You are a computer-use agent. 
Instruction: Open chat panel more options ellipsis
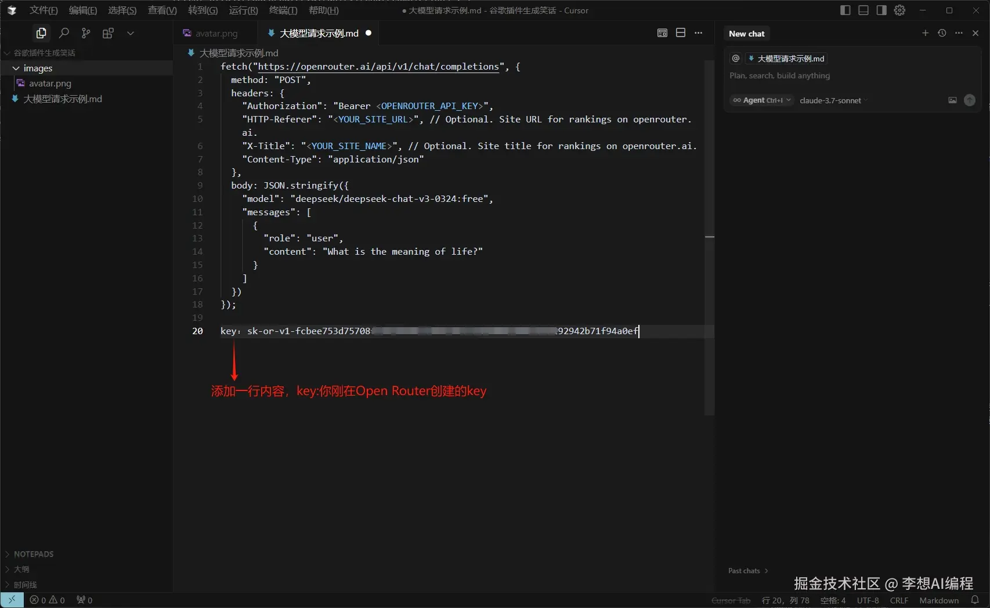point(959,33)
